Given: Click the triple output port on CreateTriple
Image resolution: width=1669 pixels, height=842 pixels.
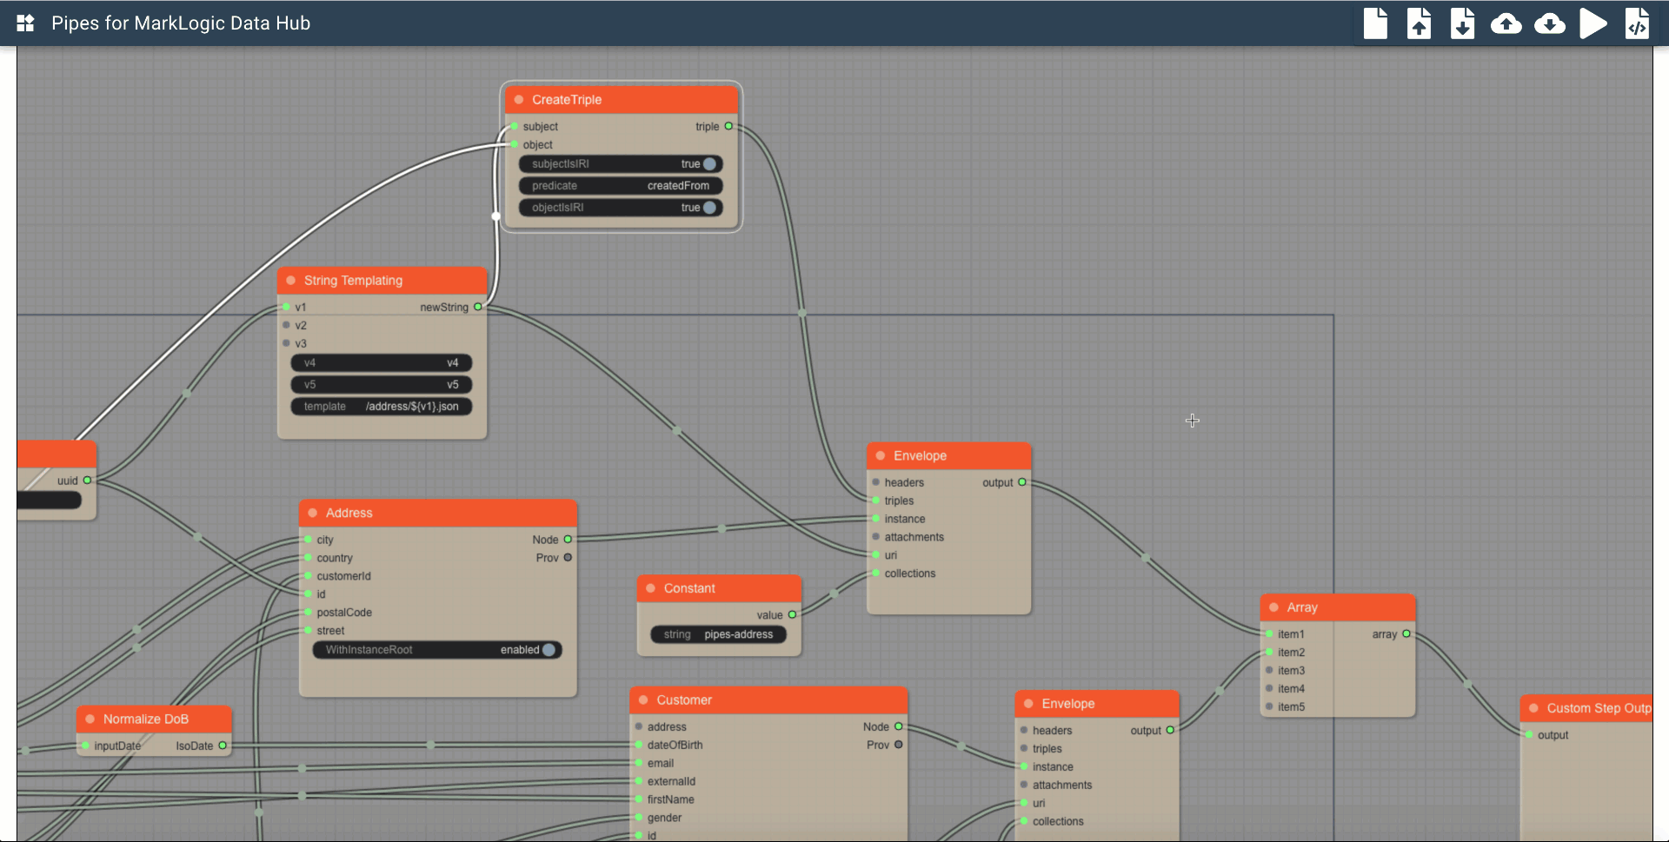Looking at the screenshot, I should 728,127.
